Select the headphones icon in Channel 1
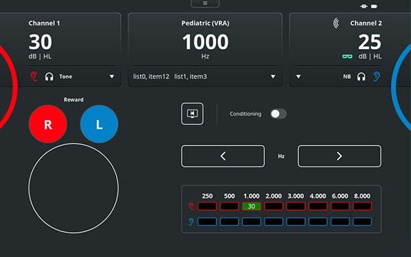411x257 pixels. (49, 76)
